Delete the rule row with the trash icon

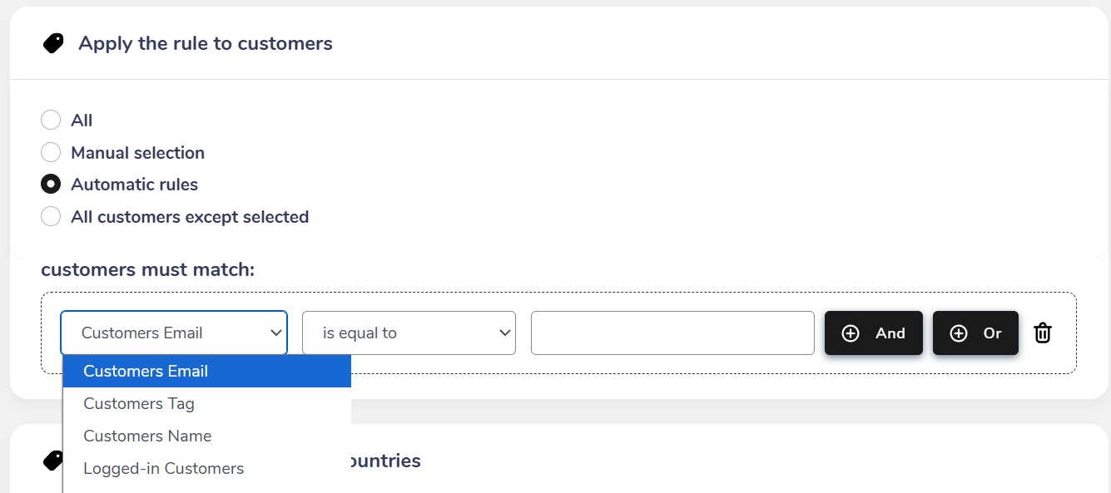1043,333
